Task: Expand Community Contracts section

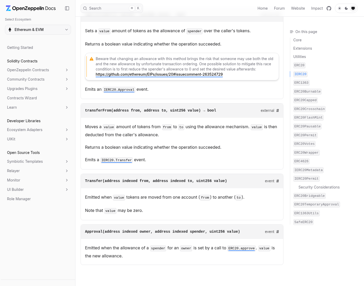Action: click(67, 79)
